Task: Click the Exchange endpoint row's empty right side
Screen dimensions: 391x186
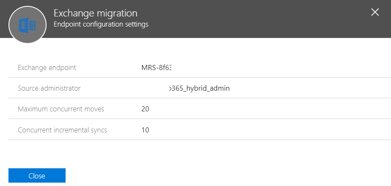Action: [282, 67]
